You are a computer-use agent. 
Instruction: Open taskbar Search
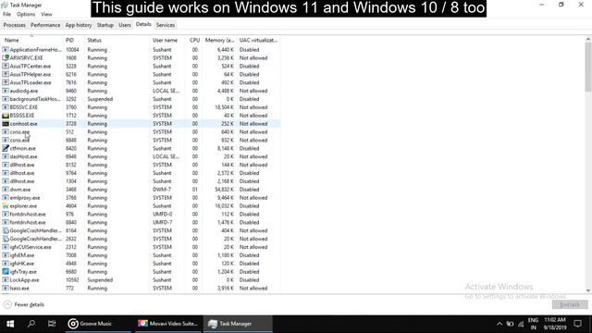(31, 324)
